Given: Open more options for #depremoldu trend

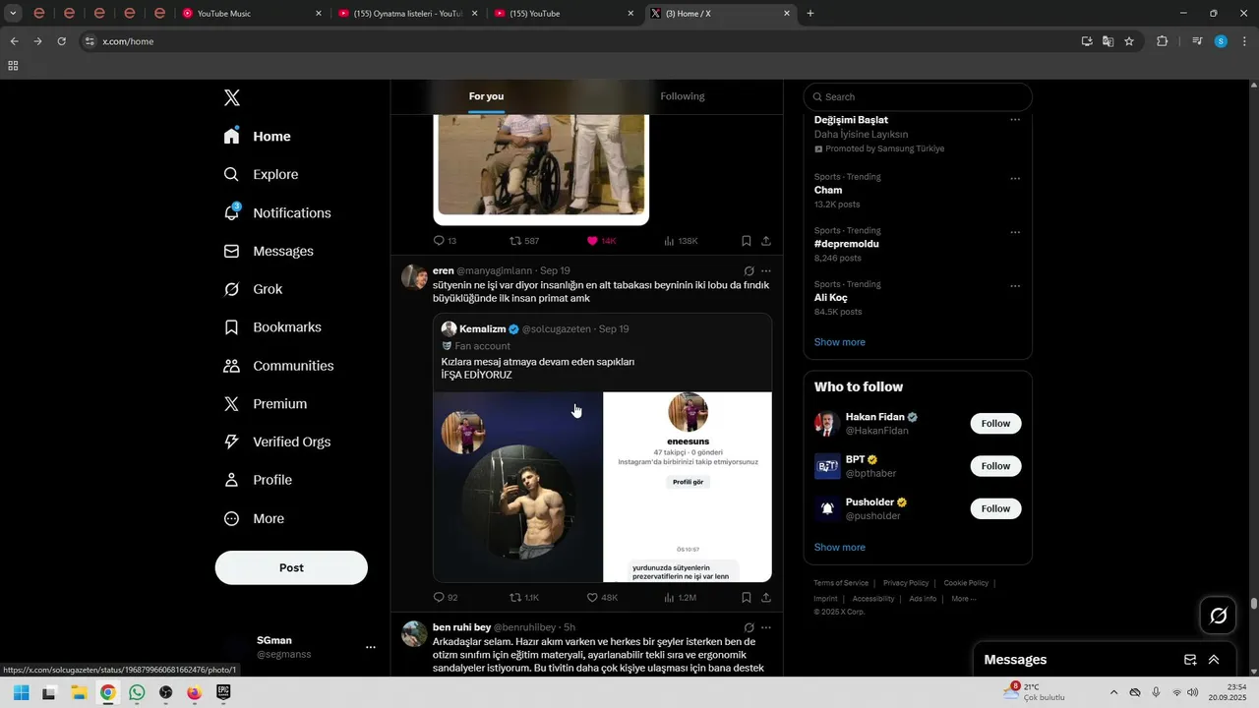Looking at the screenshot, I should click(x=1015, y=233).
